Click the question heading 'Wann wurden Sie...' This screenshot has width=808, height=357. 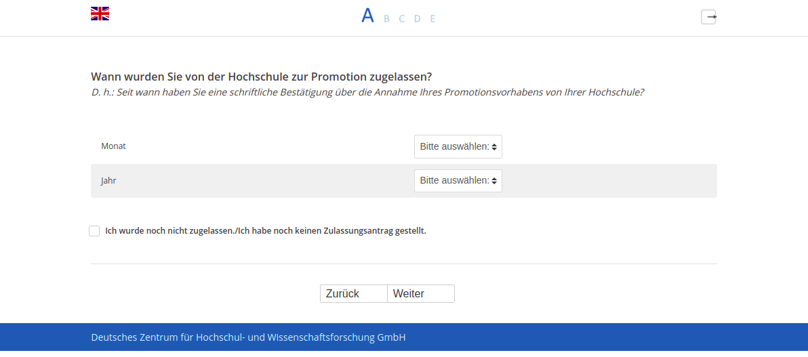pos(261,77)
